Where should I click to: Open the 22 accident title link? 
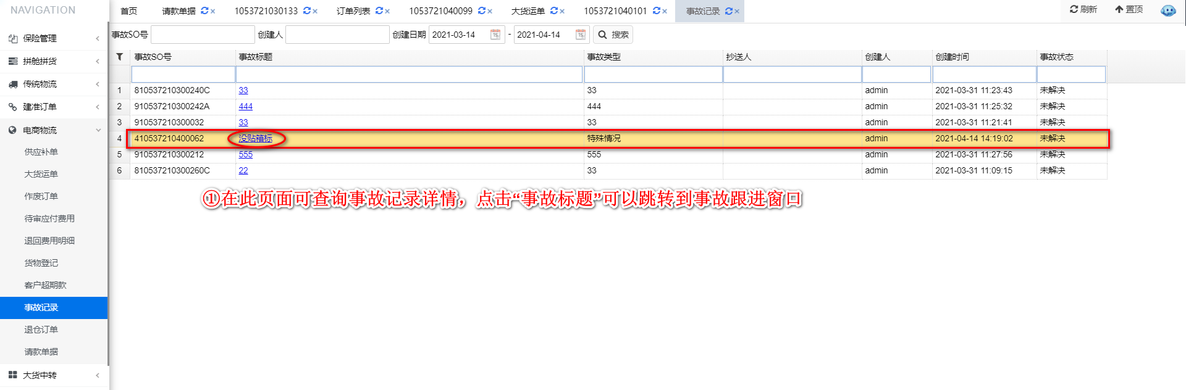pyautogui.click(x=243, y=170)
